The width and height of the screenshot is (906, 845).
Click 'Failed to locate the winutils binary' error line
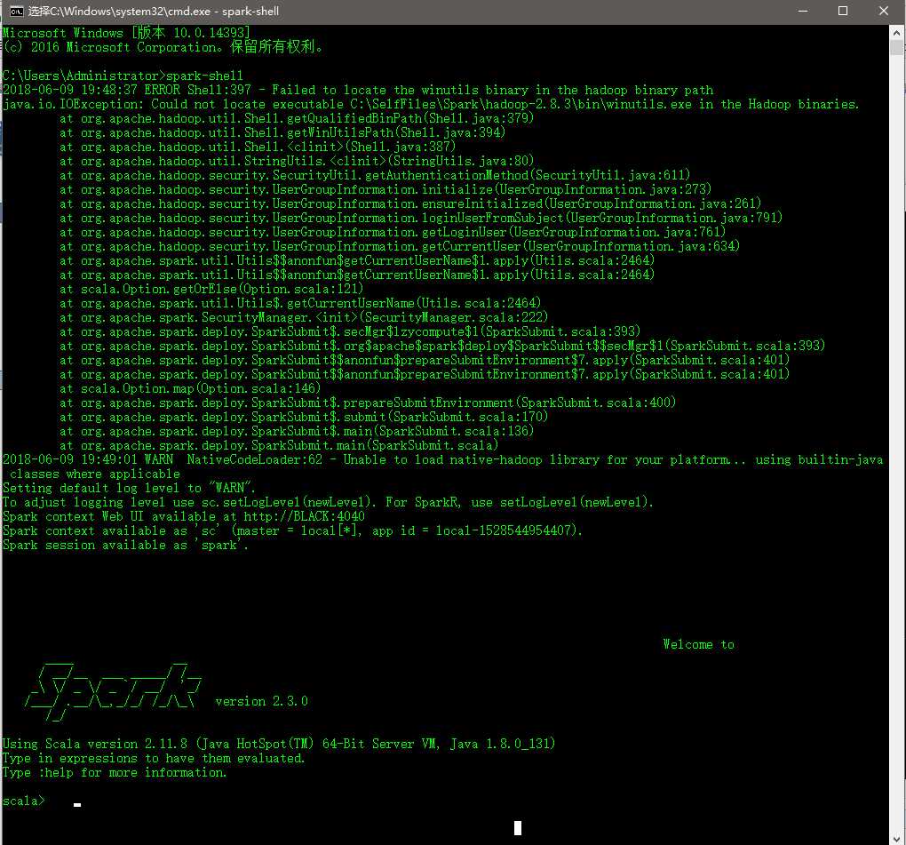click(x=358, y=90)
